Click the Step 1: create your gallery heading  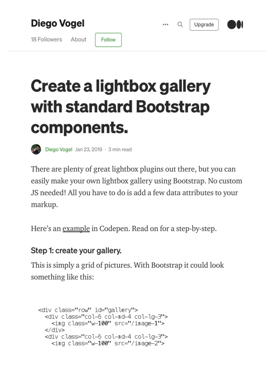point(76,251)
